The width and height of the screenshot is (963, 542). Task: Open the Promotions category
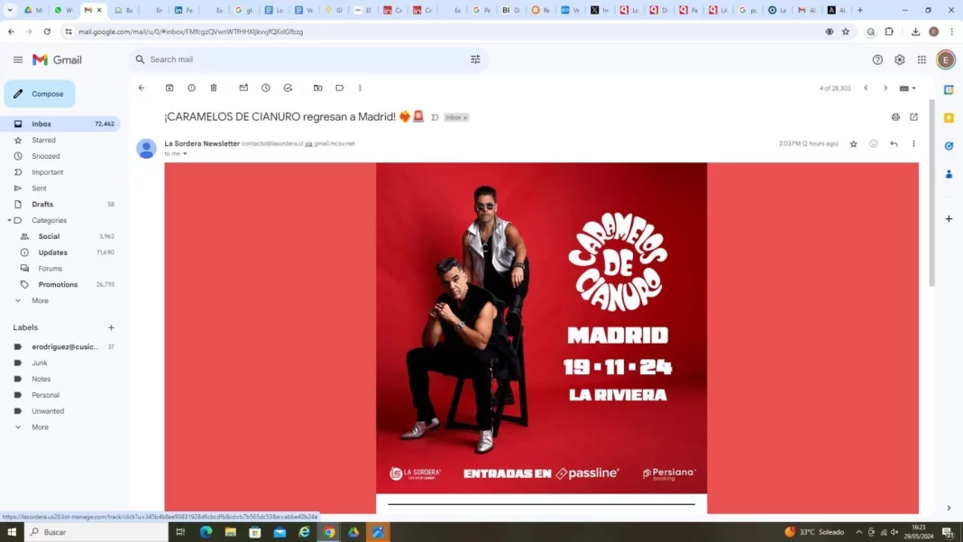[58, 284]
